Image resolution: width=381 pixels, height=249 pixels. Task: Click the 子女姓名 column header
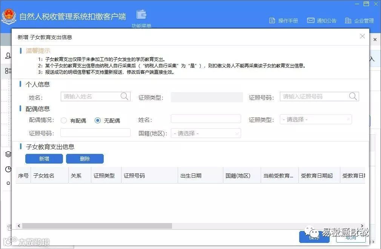pos(49,175)
